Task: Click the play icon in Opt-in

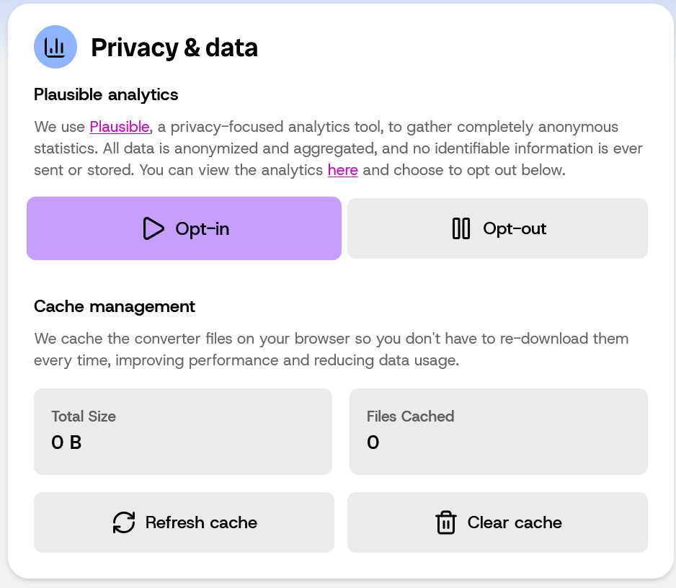Action: 154,228
